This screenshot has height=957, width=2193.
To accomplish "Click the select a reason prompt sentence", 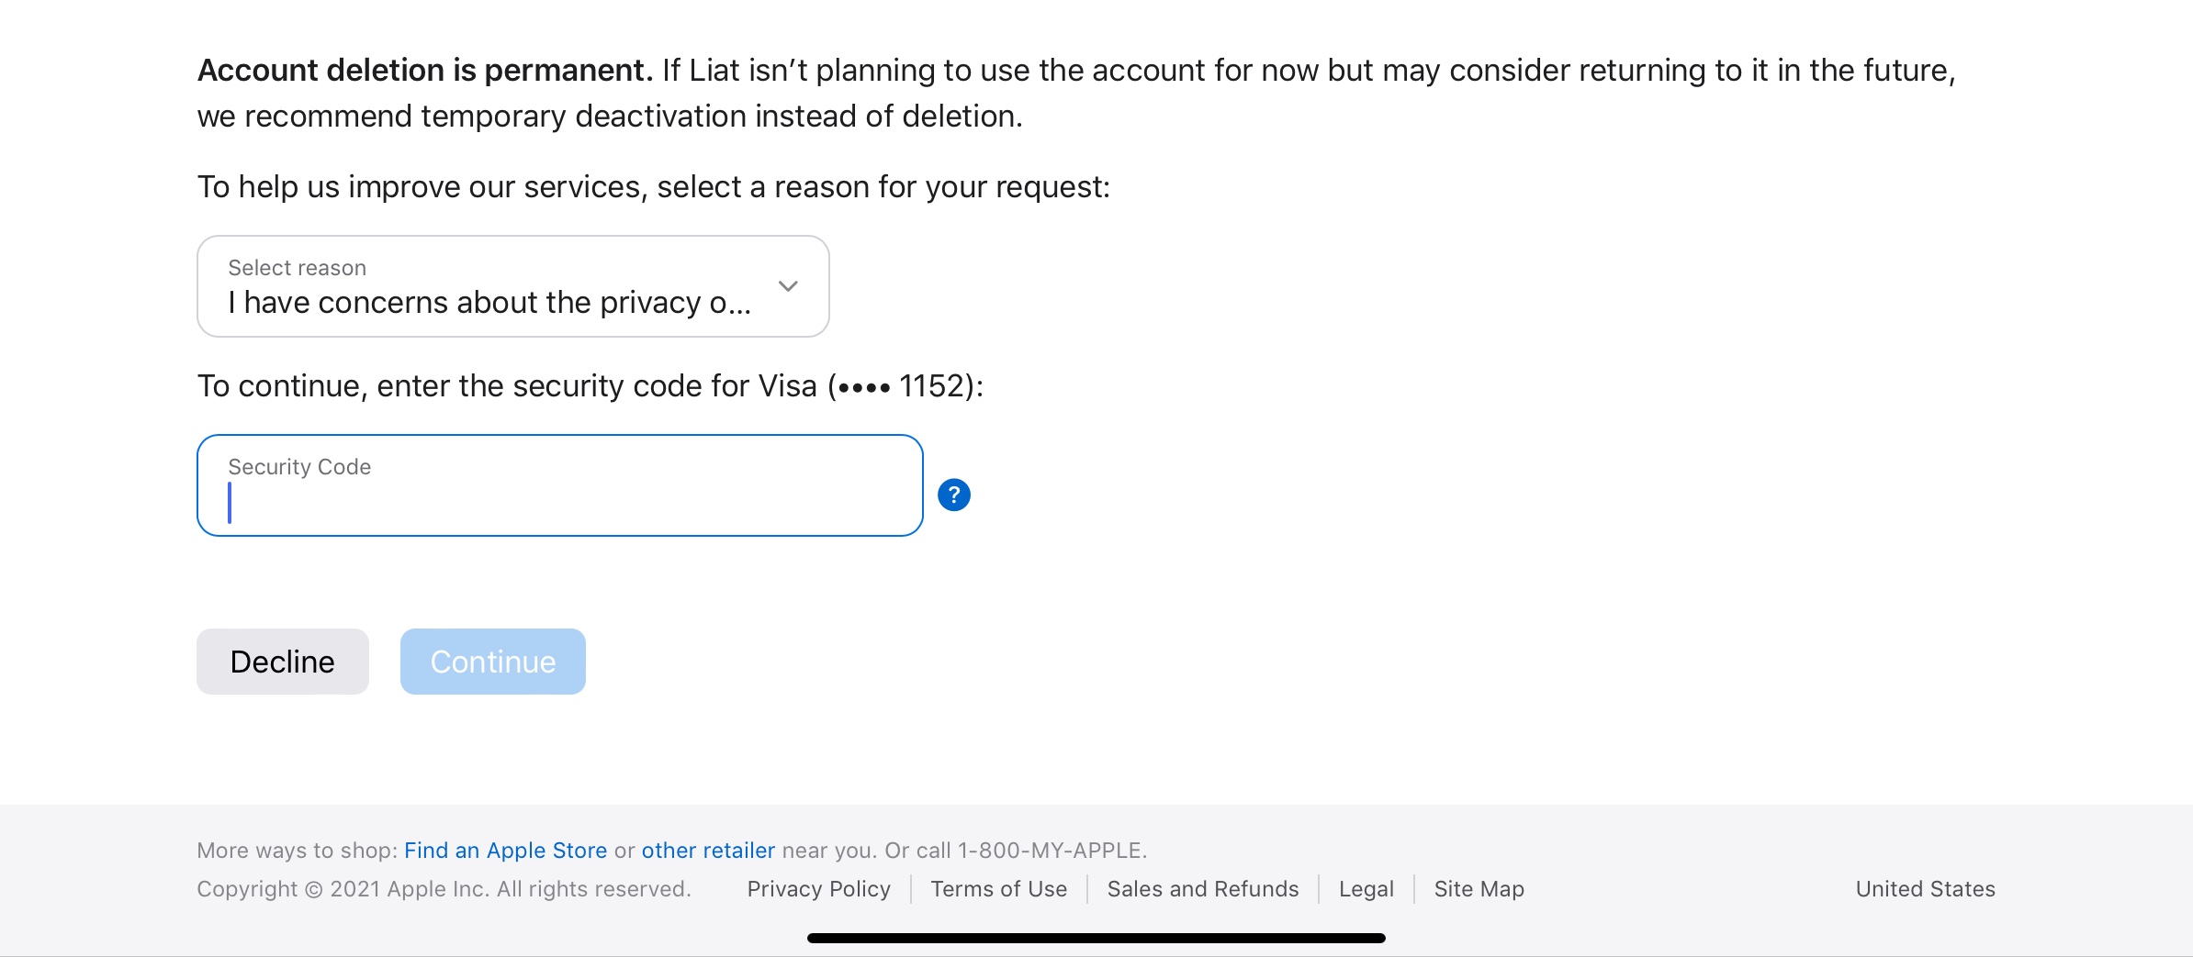I will [653, 187].
